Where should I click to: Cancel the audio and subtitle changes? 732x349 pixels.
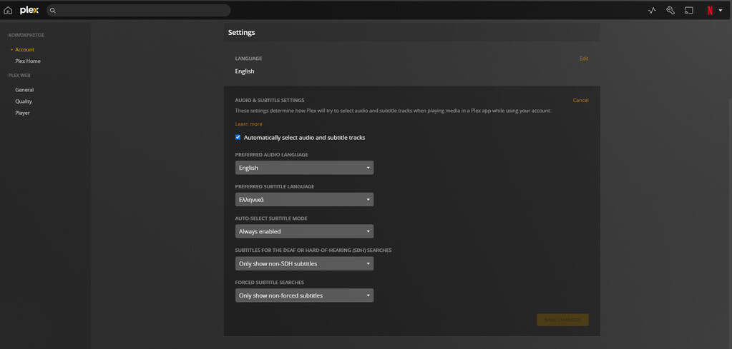580,101
